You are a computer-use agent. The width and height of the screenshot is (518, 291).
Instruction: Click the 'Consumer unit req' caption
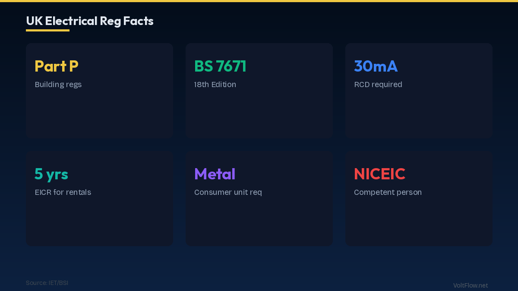point(228,192)
